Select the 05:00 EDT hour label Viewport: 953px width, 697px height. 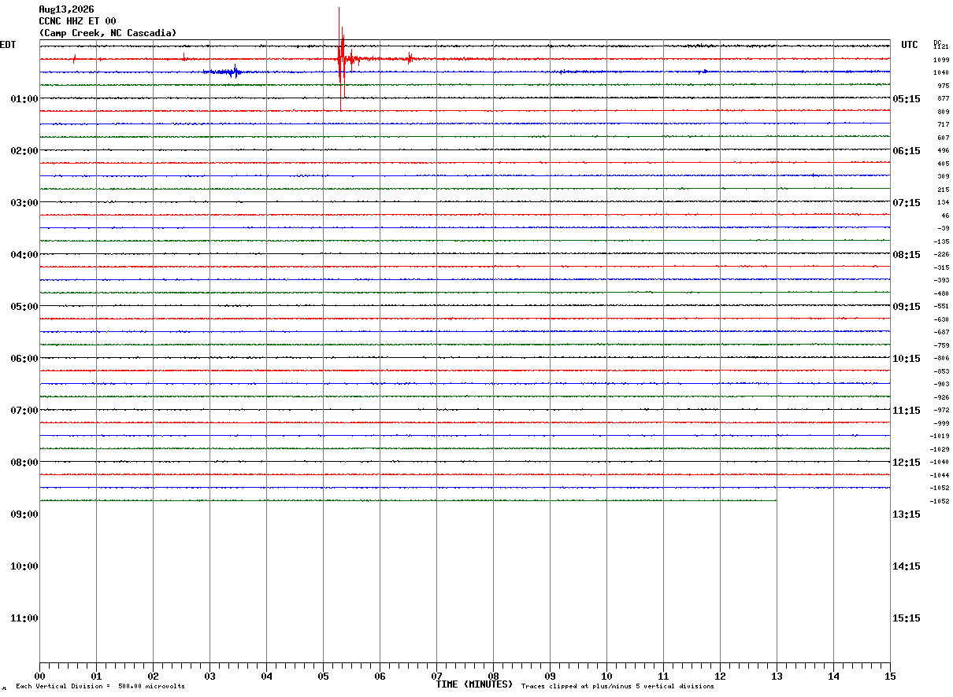point(24,307)
